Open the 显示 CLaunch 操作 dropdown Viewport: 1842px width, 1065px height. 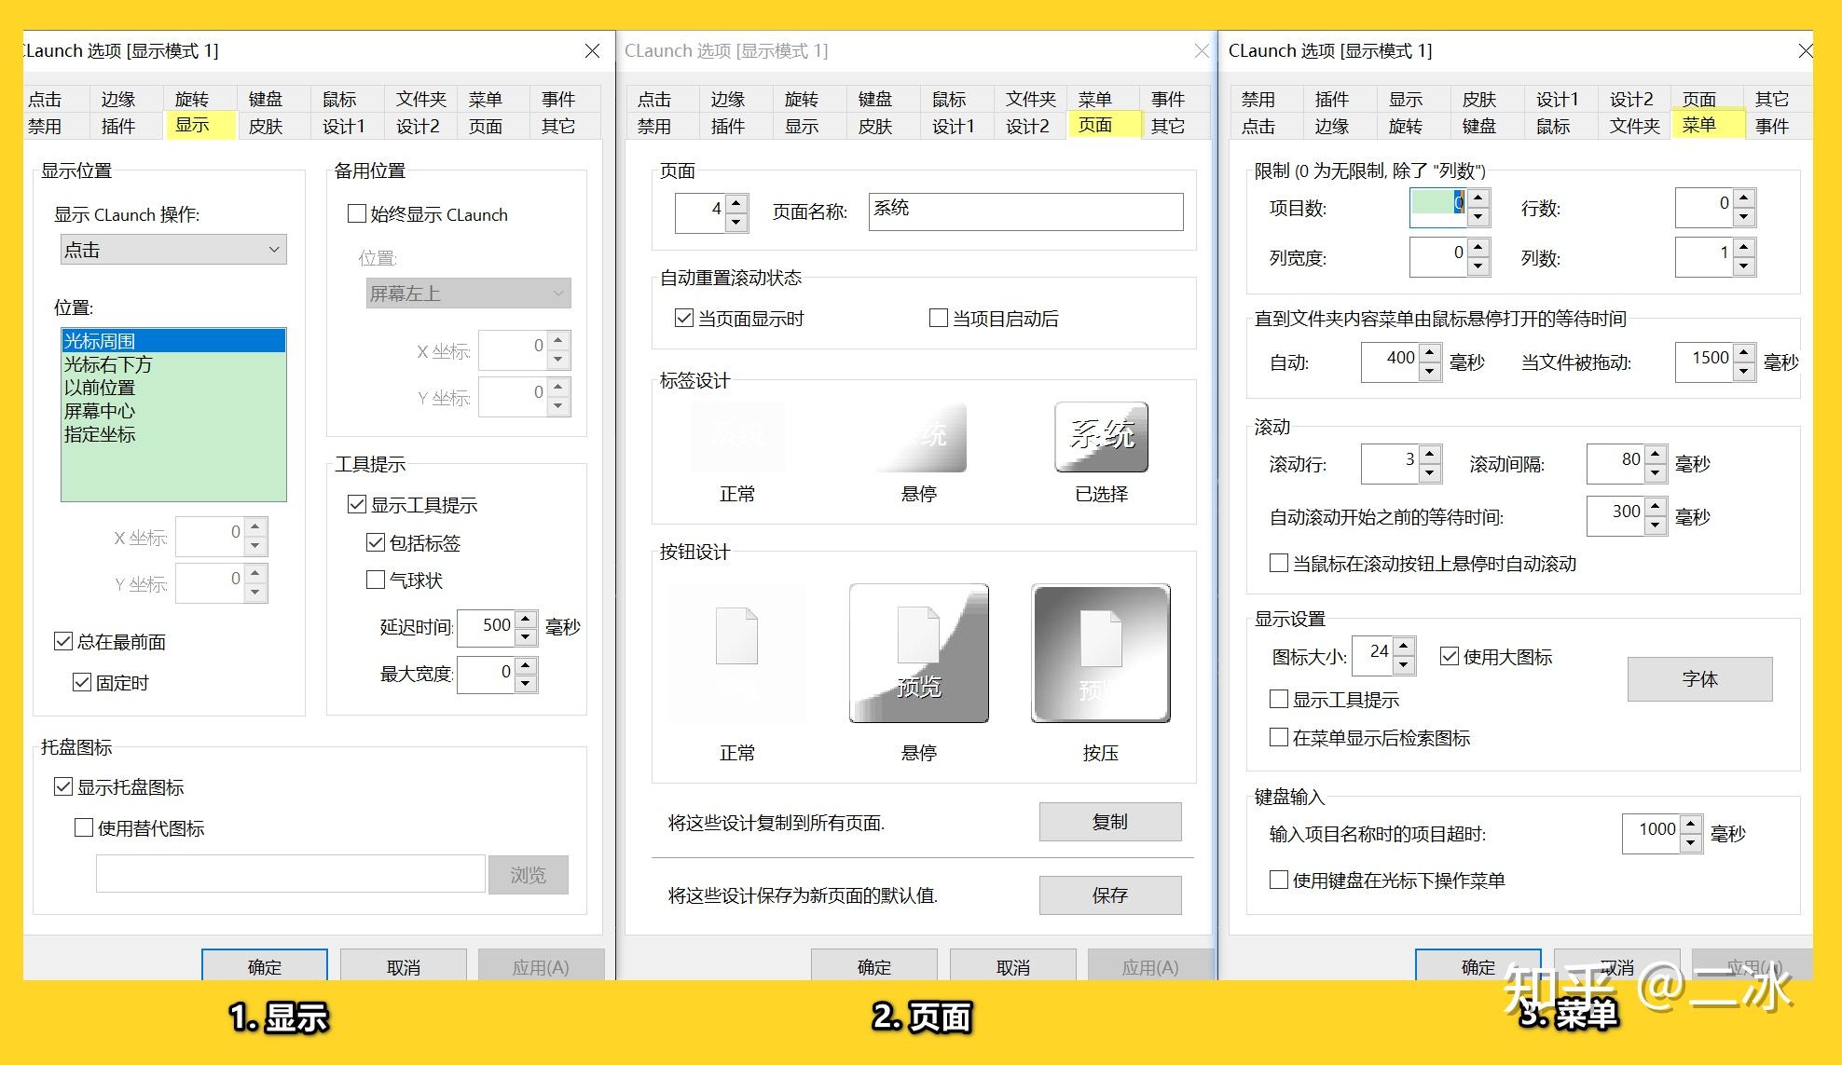pyautogui.click(x=172, y=249)
